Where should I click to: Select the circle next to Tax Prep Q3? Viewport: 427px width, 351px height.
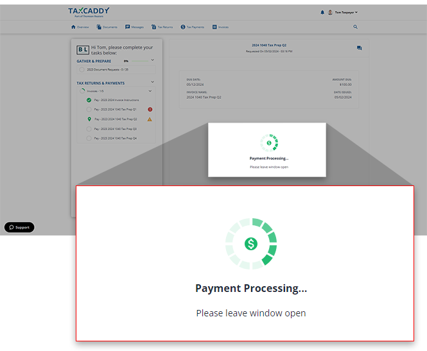click(89, 129)
